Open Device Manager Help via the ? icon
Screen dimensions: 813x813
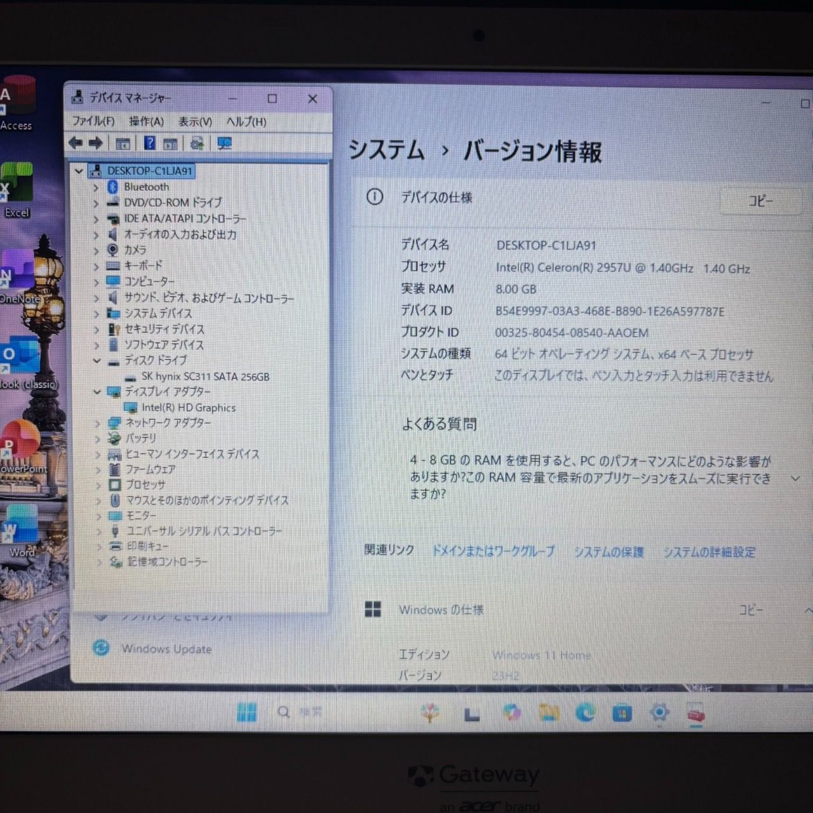pos(149,143)
